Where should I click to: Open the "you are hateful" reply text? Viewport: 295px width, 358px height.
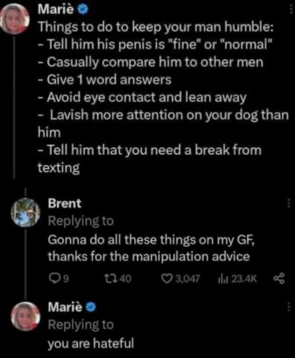click(x=90, y=343)
